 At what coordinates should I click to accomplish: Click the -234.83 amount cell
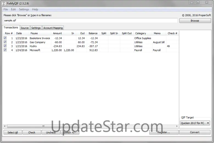57,46
